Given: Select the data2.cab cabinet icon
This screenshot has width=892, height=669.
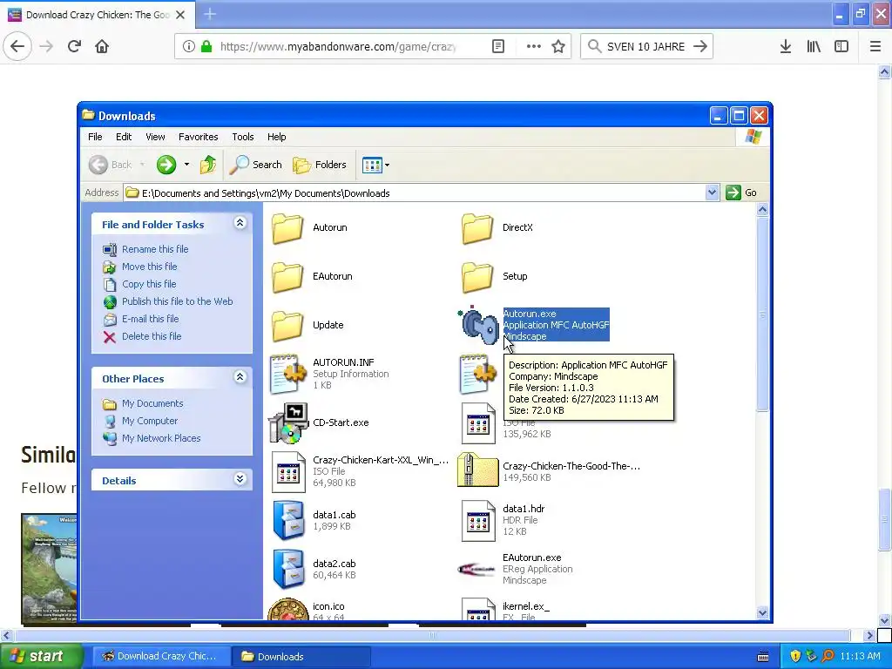Looking at the screenshot, I should pos(288,569).
